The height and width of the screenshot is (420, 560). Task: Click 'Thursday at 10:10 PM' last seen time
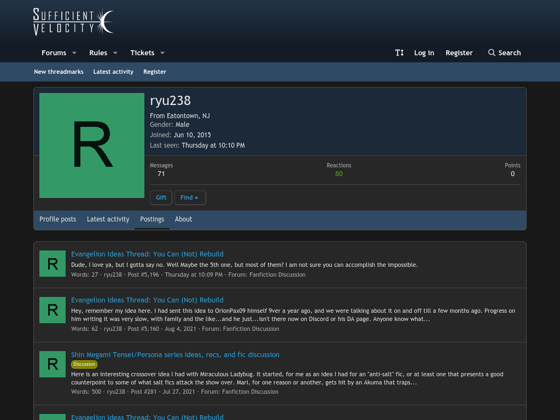[x=213, y=145]
